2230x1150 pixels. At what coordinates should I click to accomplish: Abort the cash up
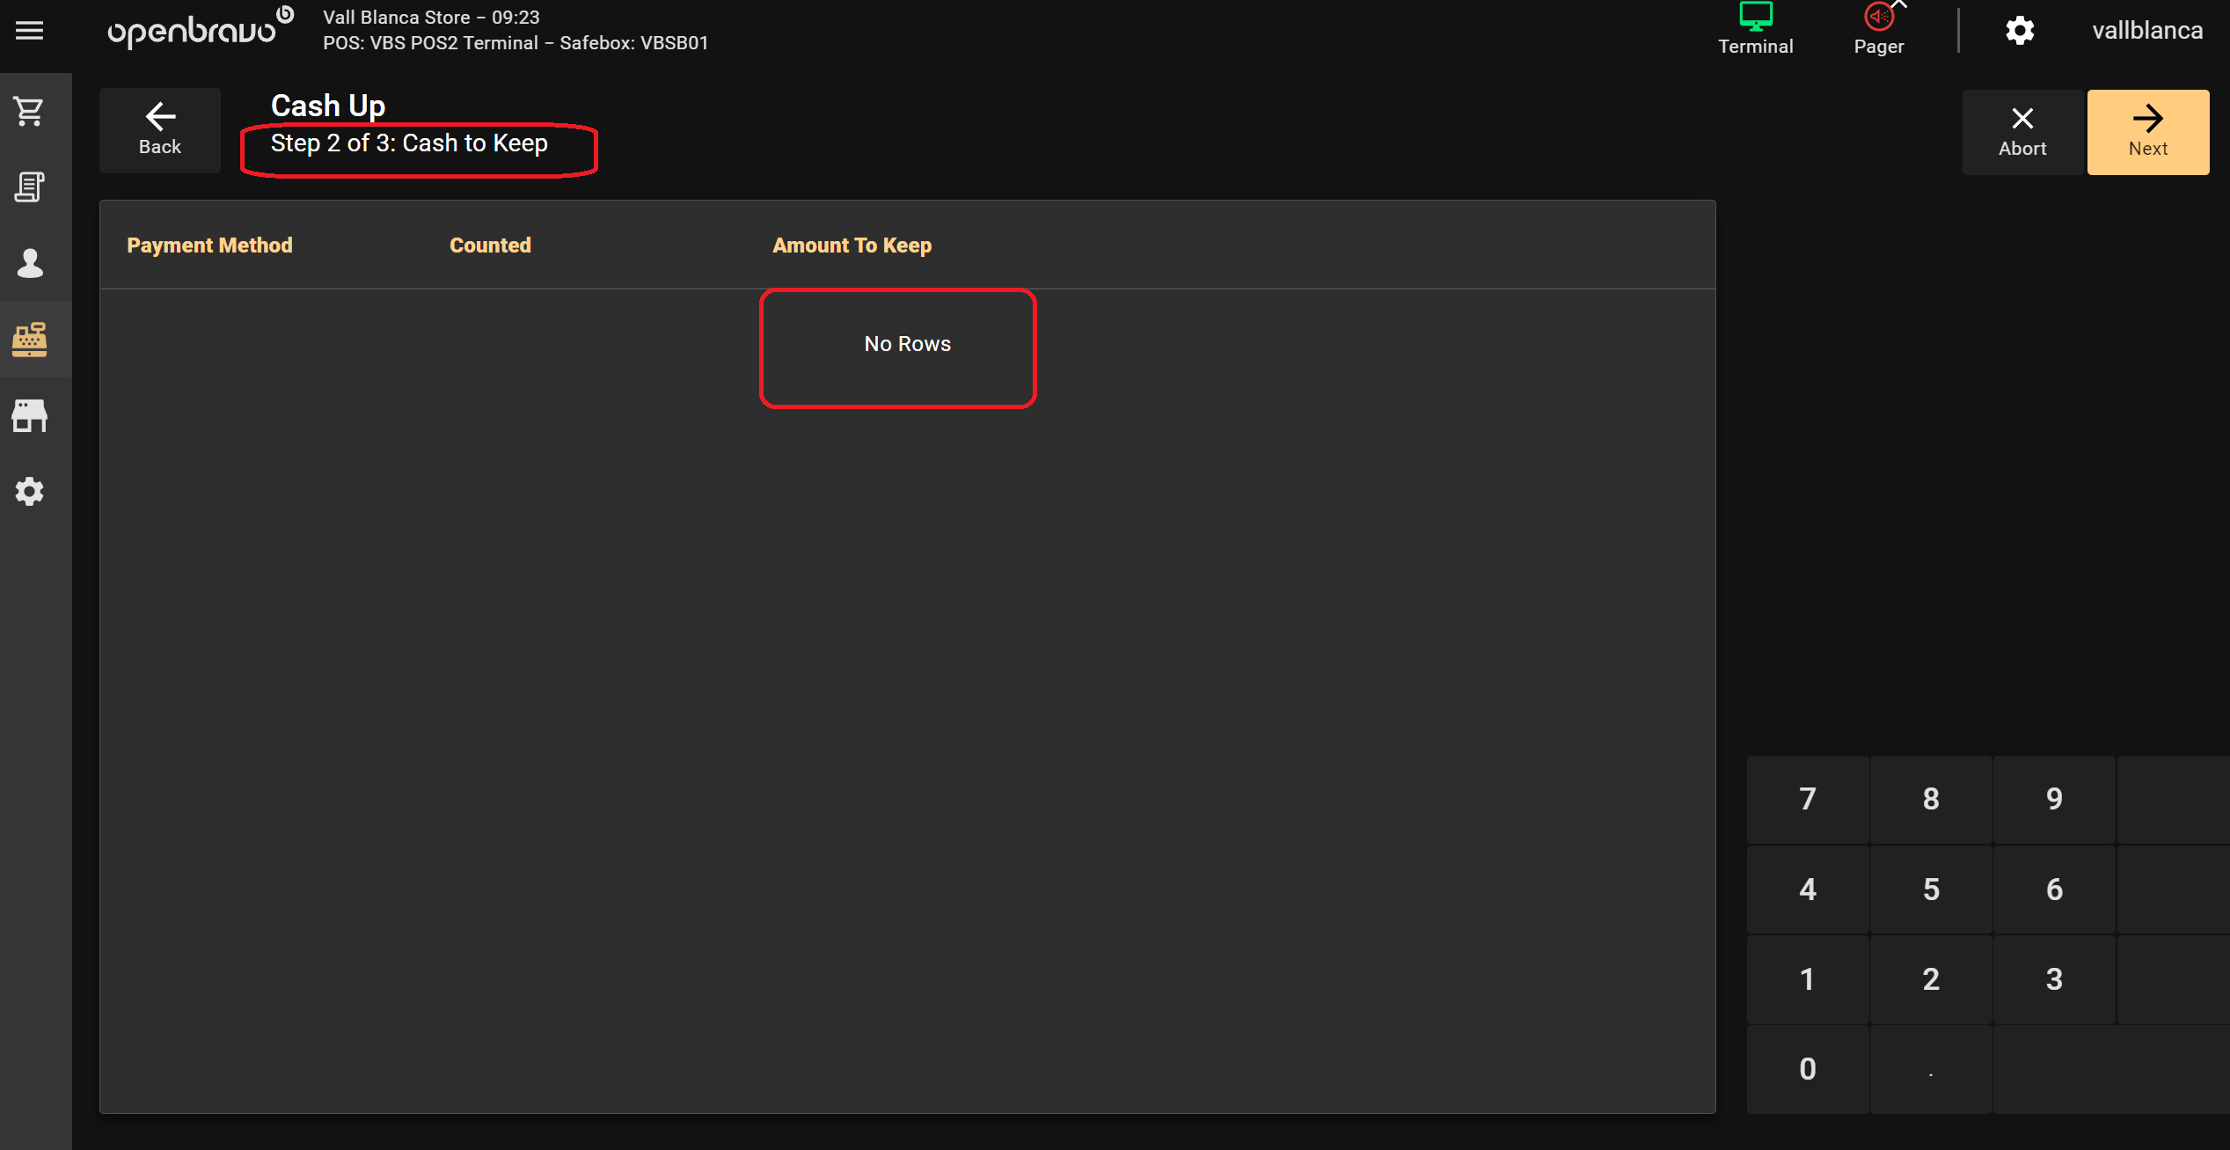(2022, 132)
